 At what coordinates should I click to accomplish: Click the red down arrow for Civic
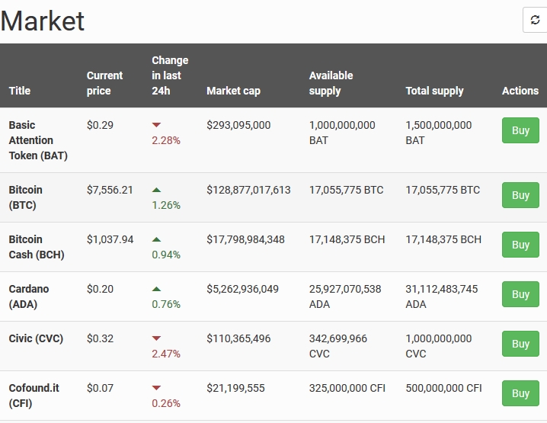click(x=156, y=338)
